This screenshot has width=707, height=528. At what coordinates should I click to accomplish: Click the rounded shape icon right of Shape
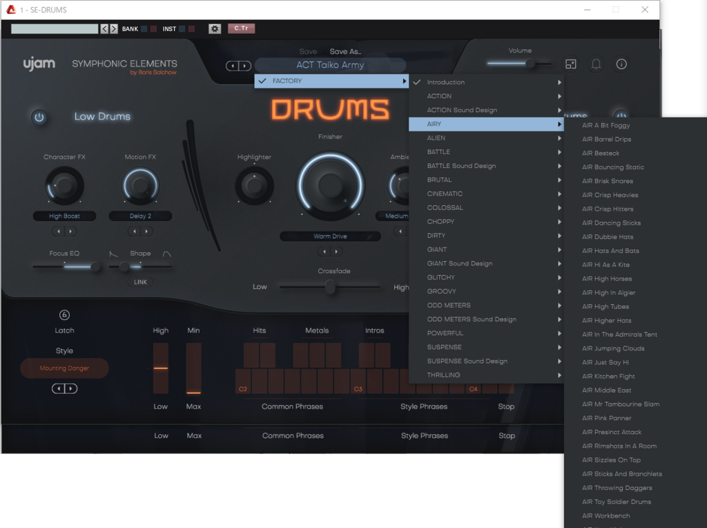(167, 254)
